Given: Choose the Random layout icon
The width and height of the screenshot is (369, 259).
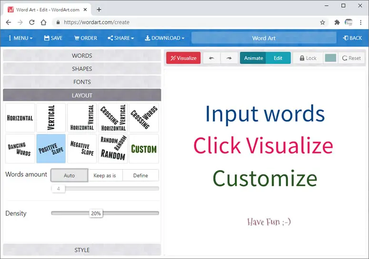Looking at the screenshot, I should 113,149.
